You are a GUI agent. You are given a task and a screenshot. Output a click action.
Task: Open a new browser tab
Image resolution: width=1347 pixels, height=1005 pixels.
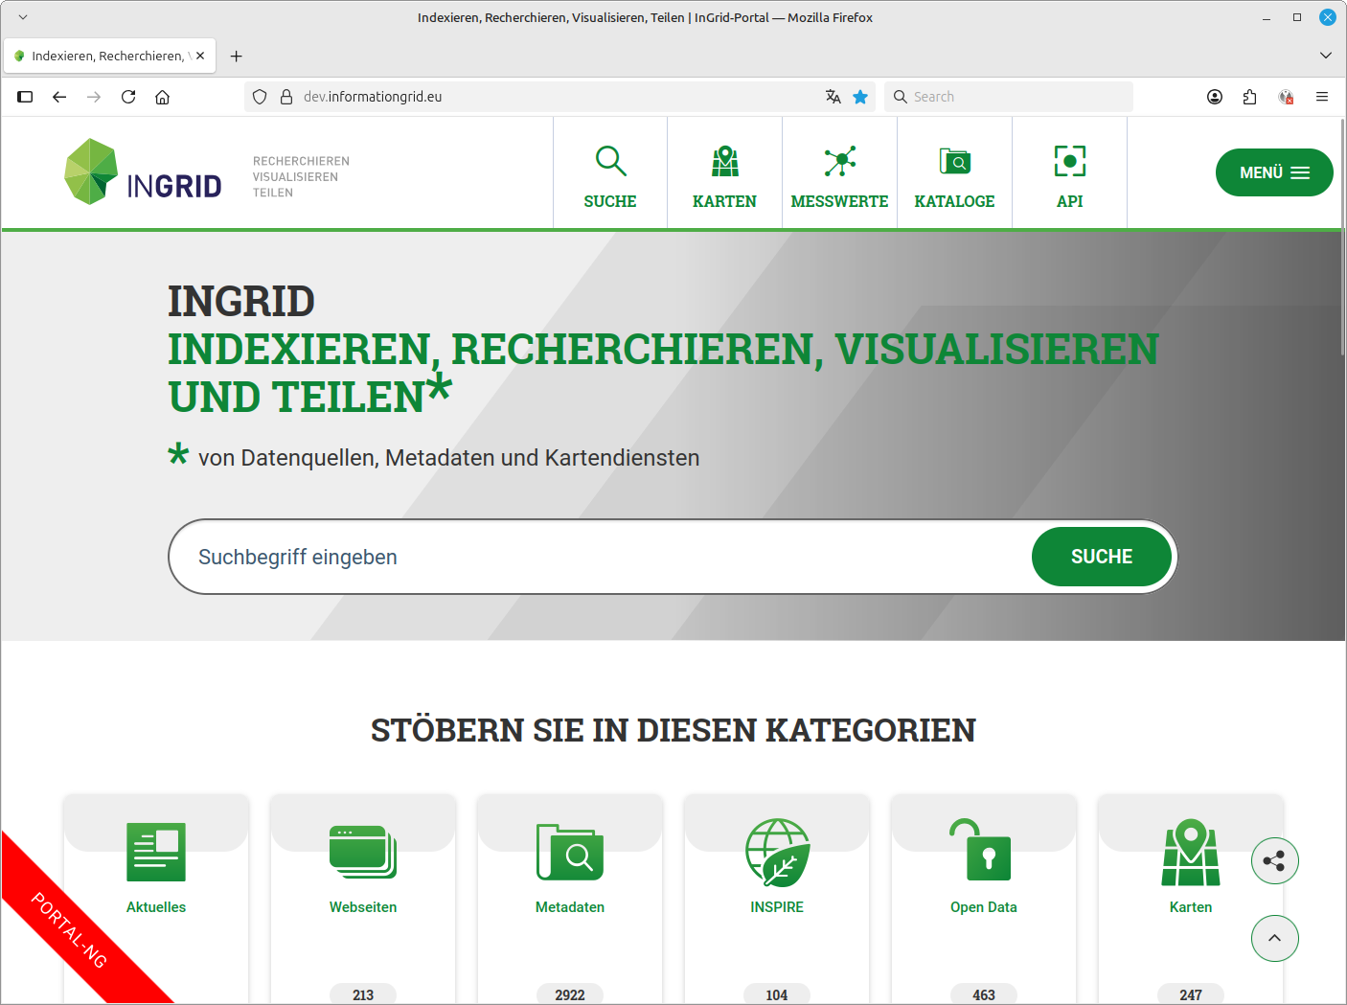tap(237, 56)
